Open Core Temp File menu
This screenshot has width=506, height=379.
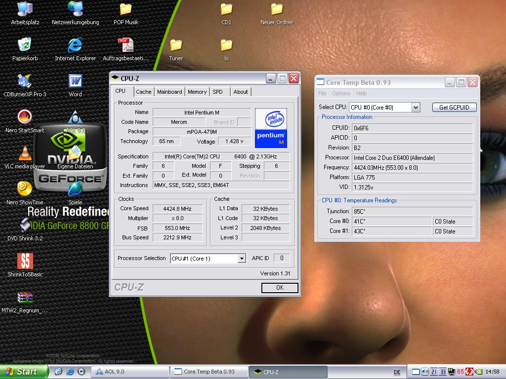pyautogui.click(x=322, y=93)
